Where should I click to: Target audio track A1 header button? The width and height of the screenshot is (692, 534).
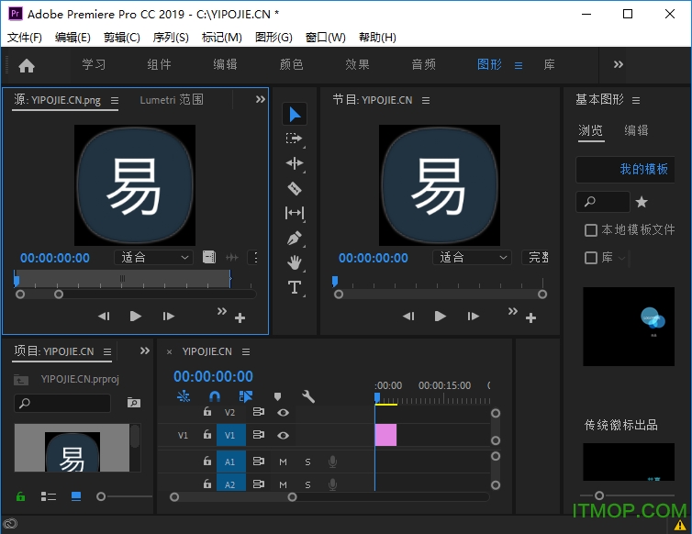(x=230, y=462)
